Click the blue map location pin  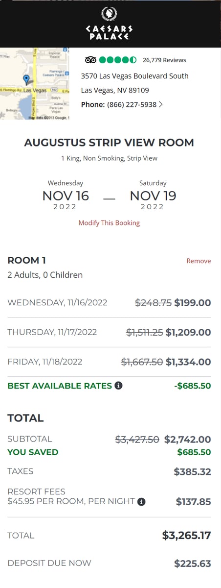pos(26,79)
